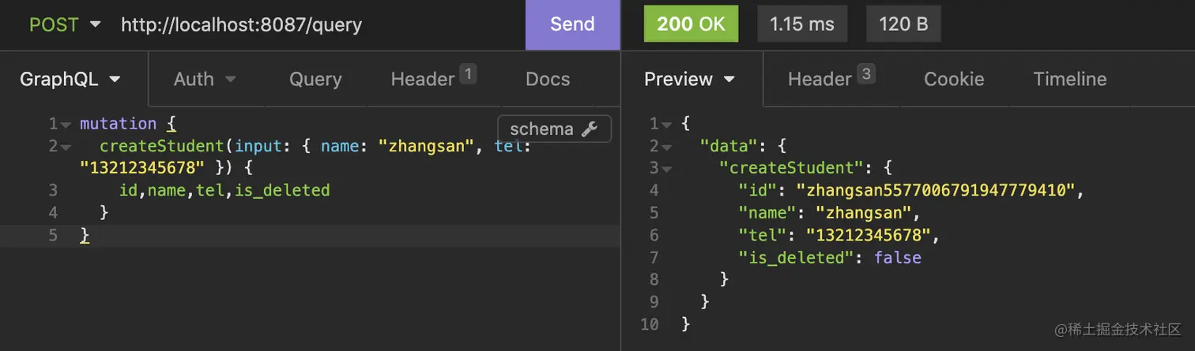Collapse the mutation block on line 1
Image resolution: width=1195 pixels, height=351 pixels.
(x=66, y=125)
